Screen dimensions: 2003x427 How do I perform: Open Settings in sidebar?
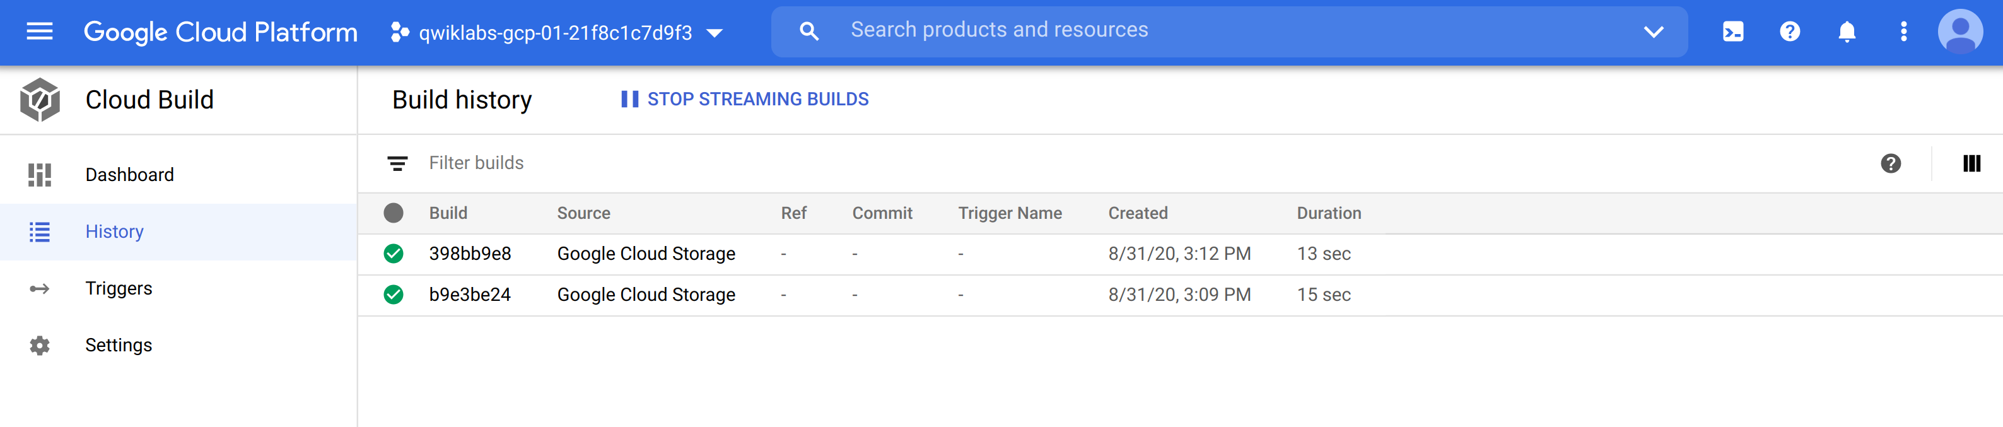(x=178, y=346)
